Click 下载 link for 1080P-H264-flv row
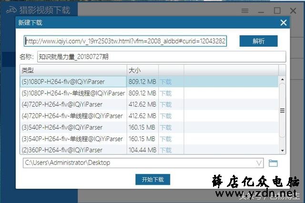The image size is (305, 203). pyautogui.click(x=166, y=82)
